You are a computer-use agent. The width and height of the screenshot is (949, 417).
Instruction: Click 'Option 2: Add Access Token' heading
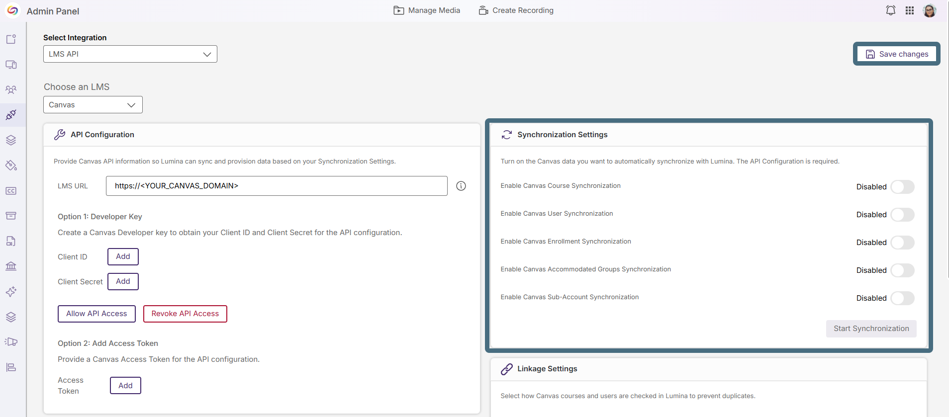(108, 343)
